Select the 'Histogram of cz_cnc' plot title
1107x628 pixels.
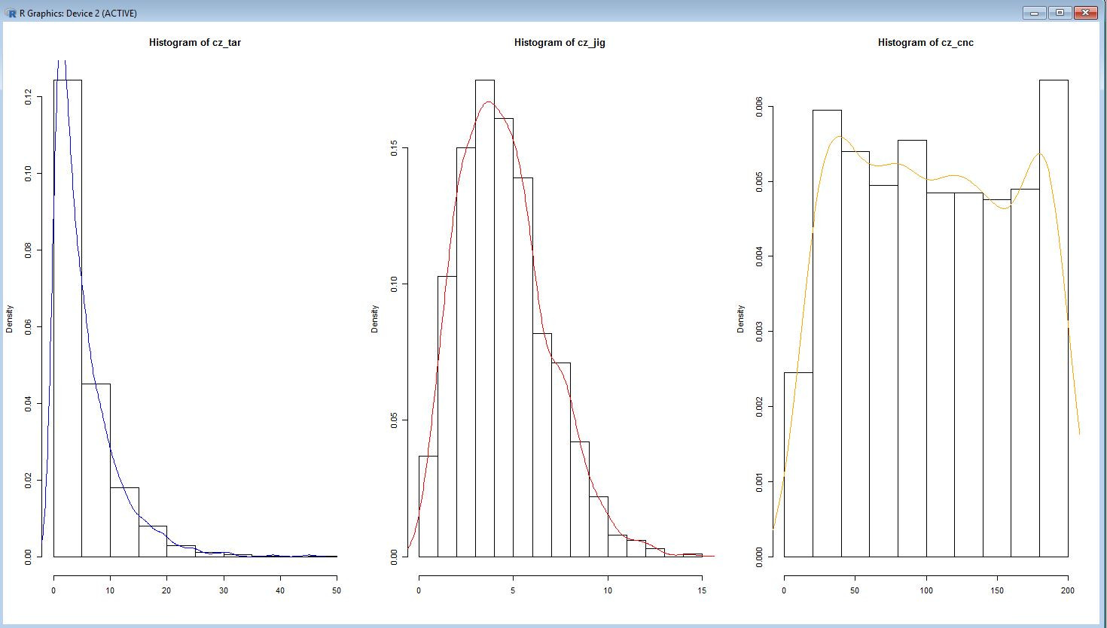click(926, 43)
